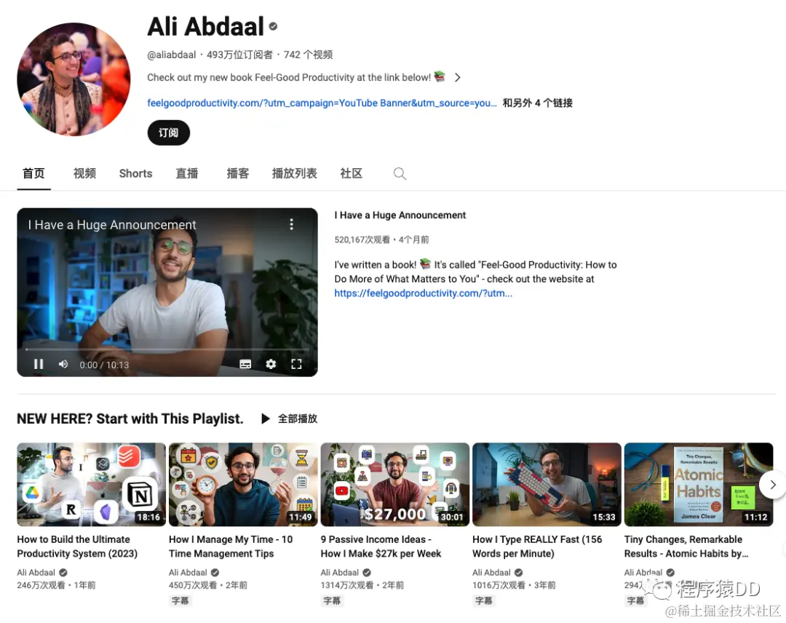Open the '和另外 4 个链接' links list

[537, 103]
